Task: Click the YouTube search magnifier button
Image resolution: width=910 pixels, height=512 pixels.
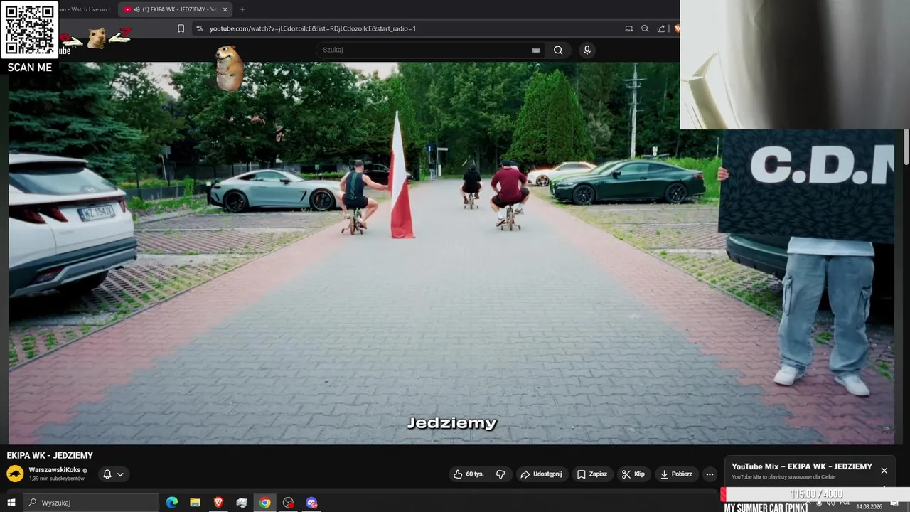Action: click(x=558, y=50)
